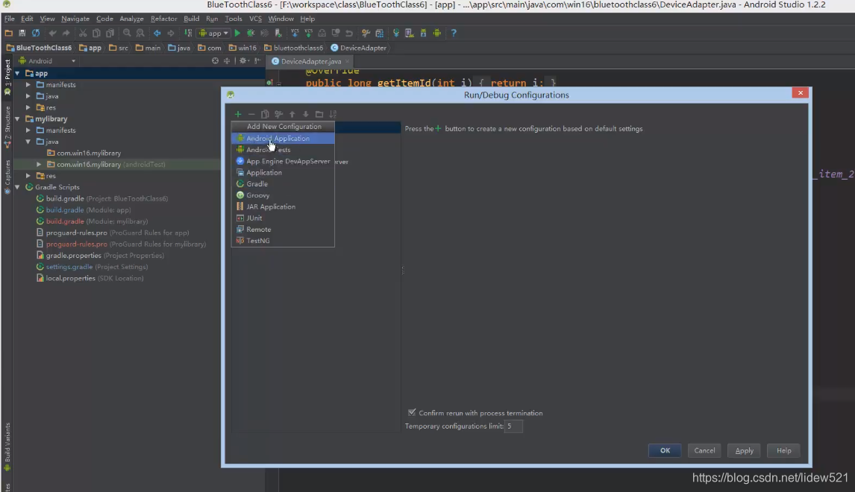Screen dimensions: 855x492
Task: Expand the mylibrary res folder
Action: coord(28,175)
